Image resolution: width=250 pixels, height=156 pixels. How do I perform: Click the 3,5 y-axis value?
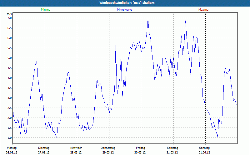pyautogui.click(x=10, y=88)
